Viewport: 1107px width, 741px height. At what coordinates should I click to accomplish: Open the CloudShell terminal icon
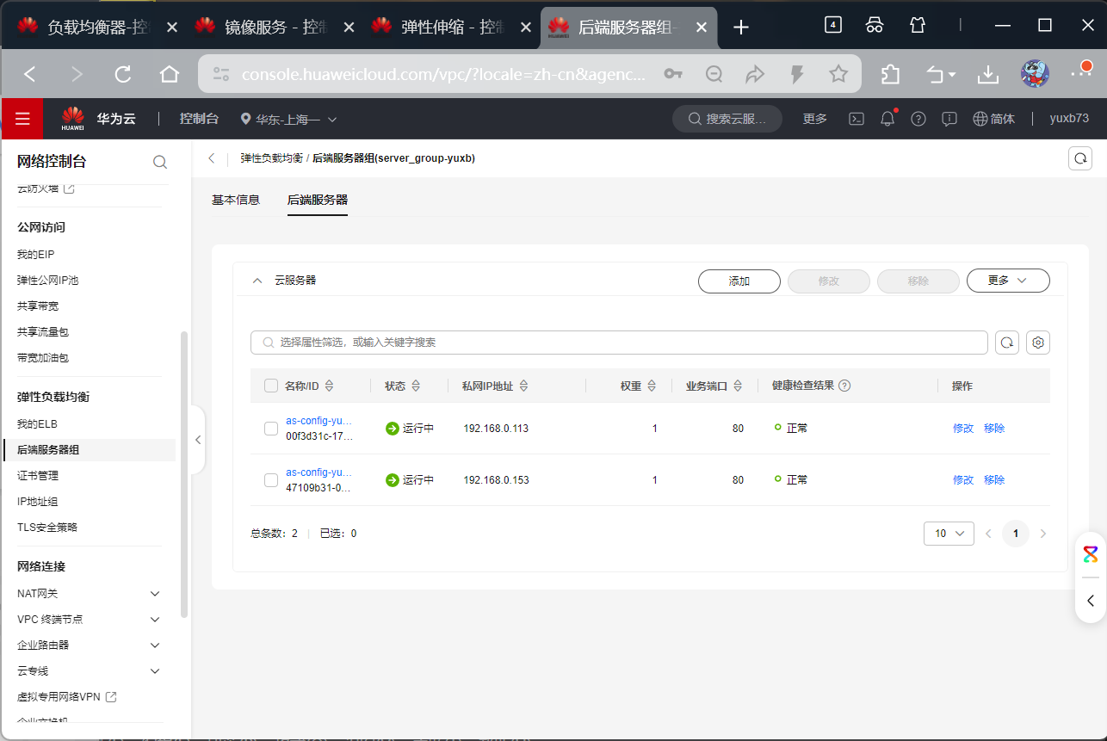pos(857,119)
